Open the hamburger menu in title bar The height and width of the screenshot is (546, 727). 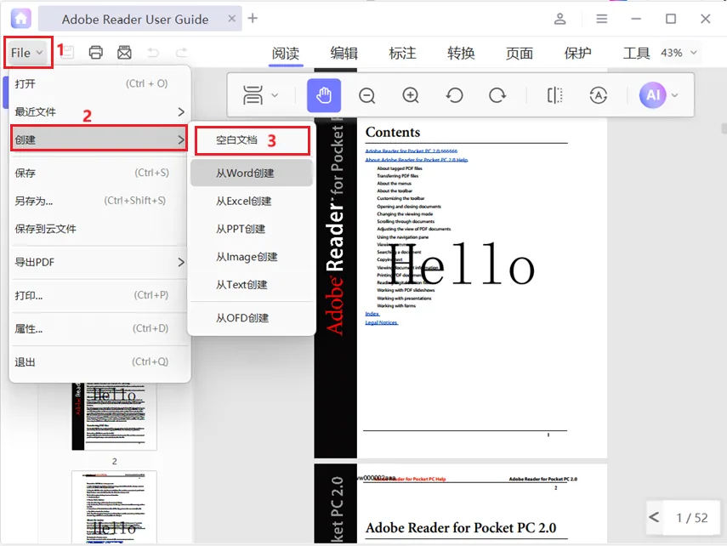pos(602,19)
